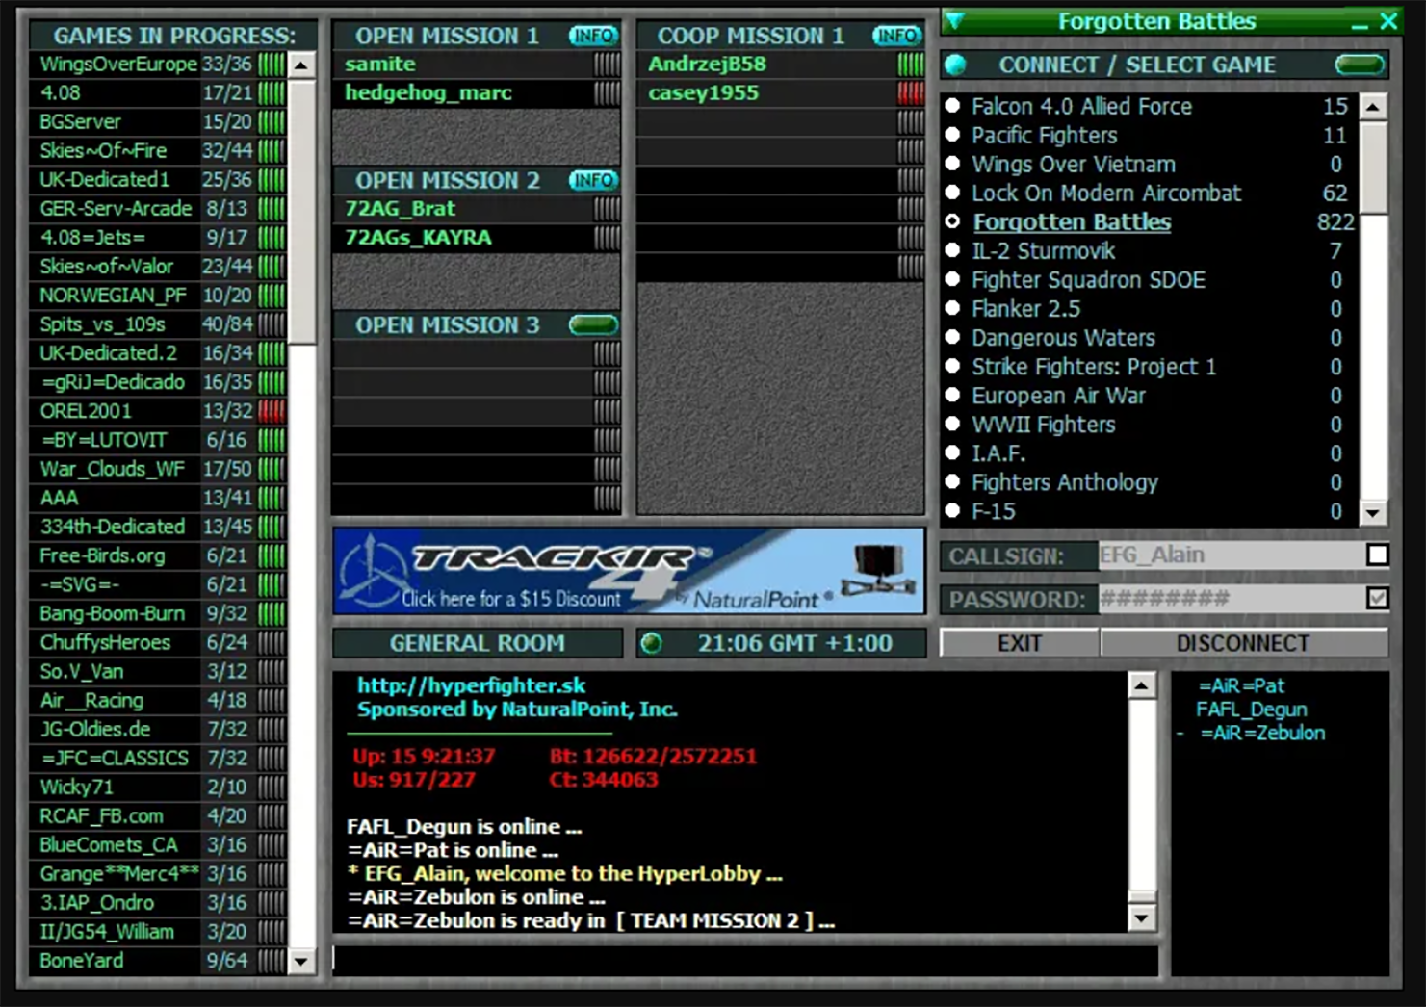Open INFO badge for Open Mission 2
The width and height of the screenshot is (1426, 1007).
click(x=592, y=180)
